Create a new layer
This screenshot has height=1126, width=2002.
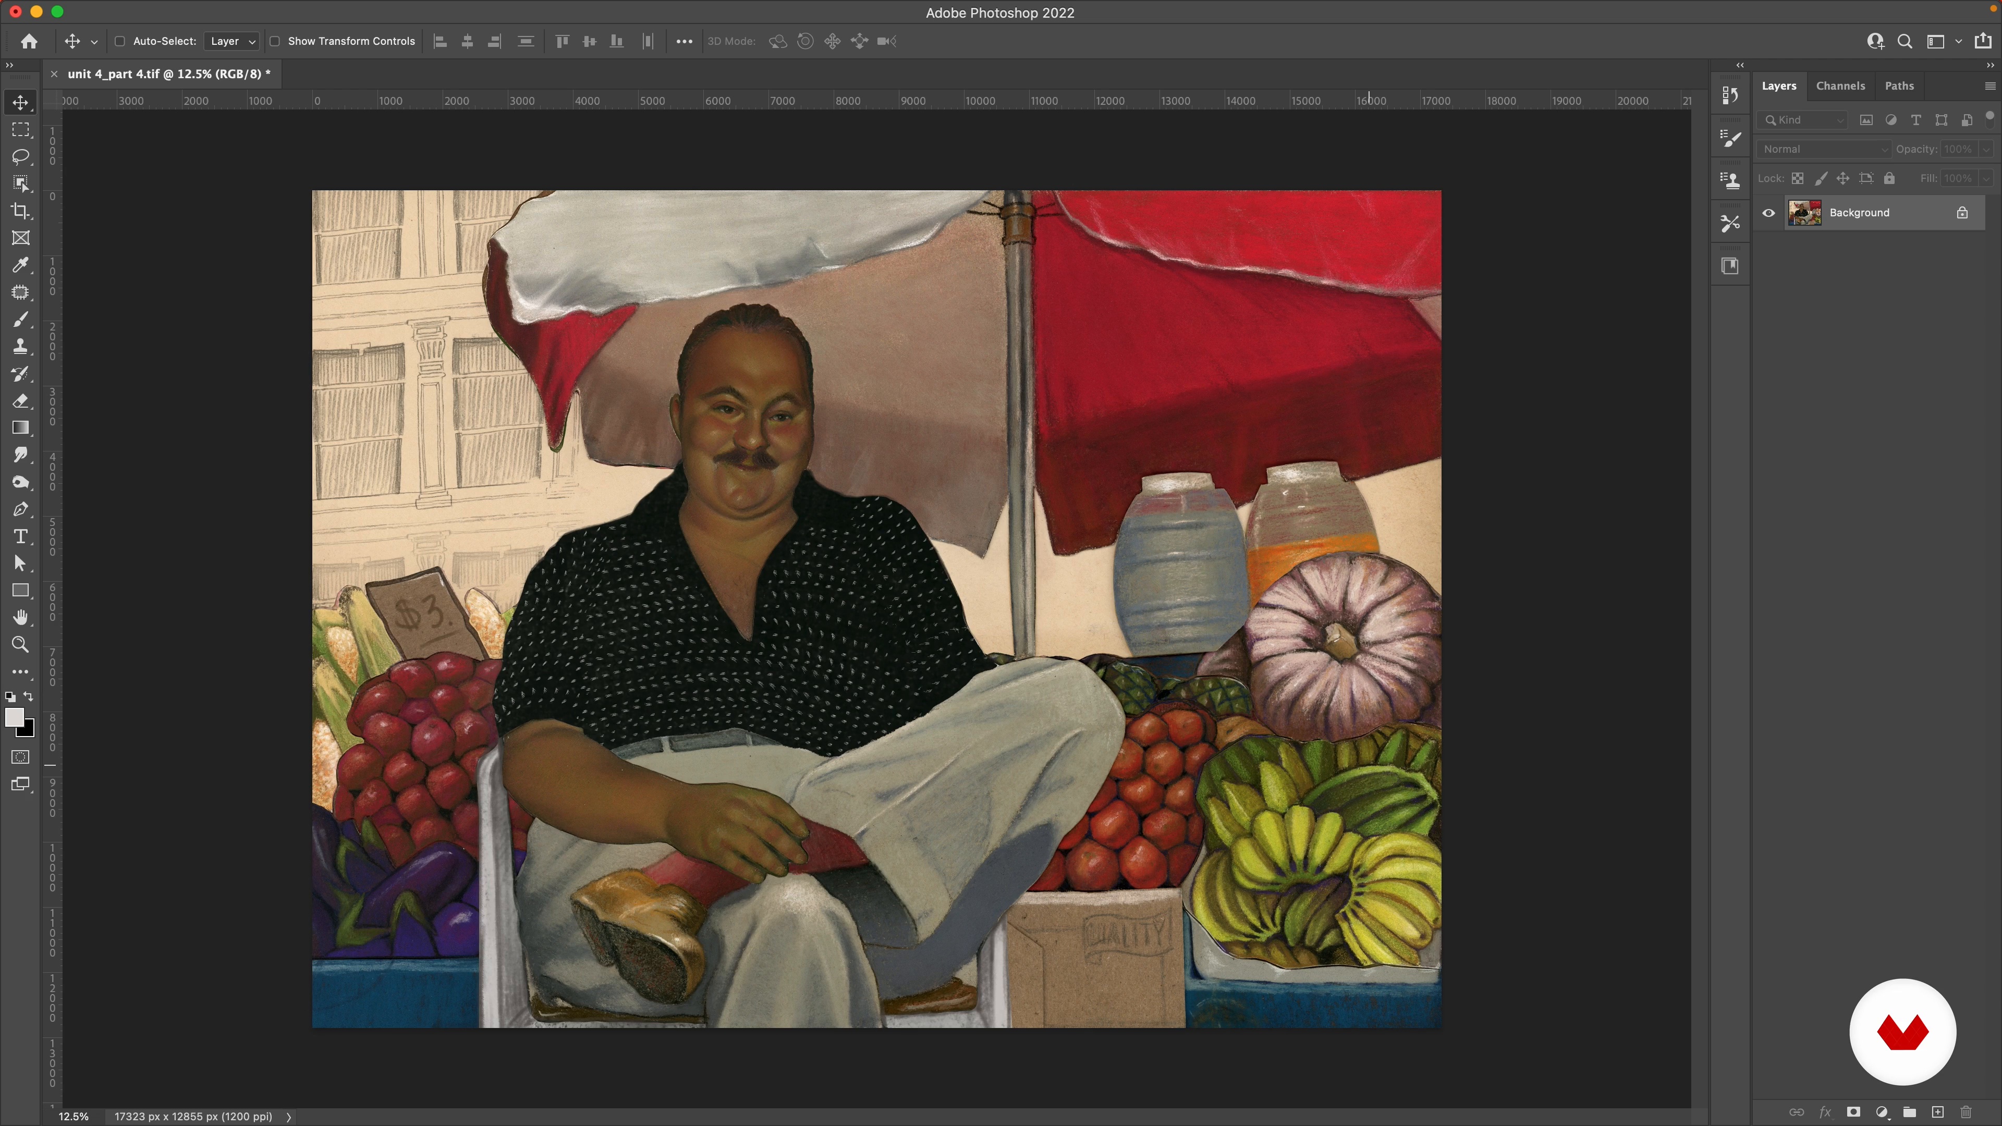tap(1937, 1112)
